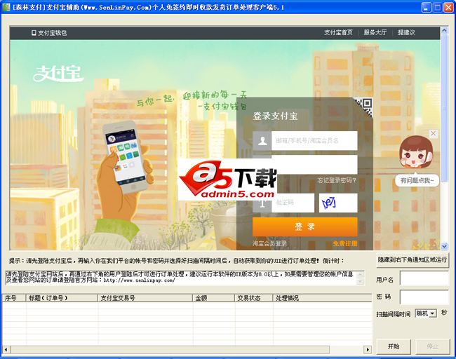Click the 支付宝钱包 phone icon link
456x359 pixels.
pos(49,33)
